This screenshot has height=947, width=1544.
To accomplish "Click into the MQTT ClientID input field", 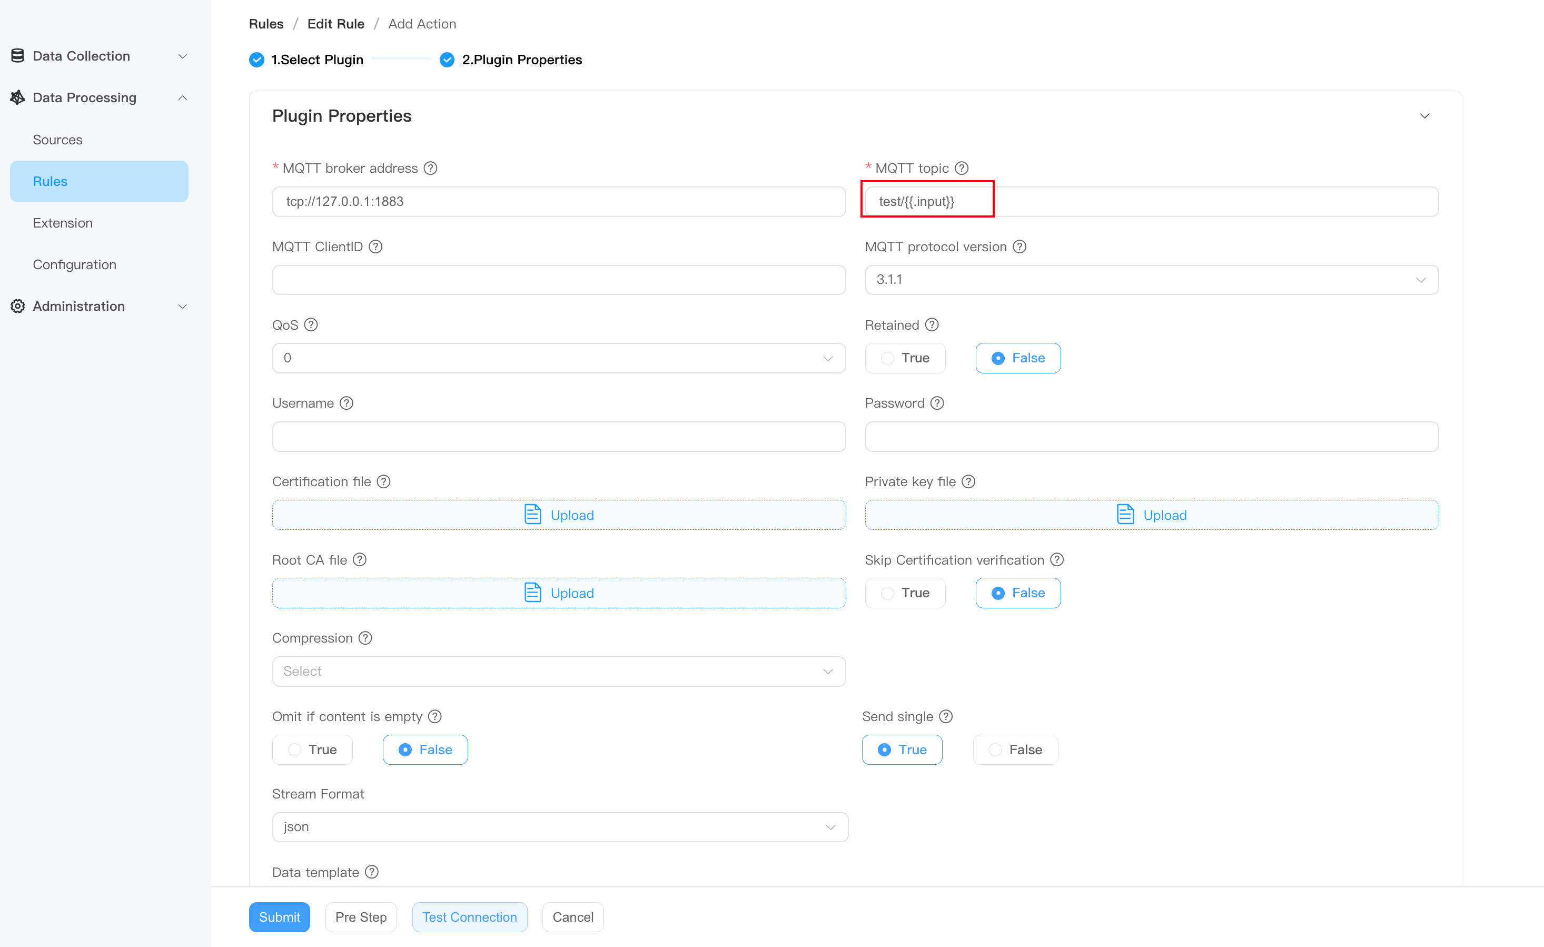I will pyautogui.click(x=558, y=280).
